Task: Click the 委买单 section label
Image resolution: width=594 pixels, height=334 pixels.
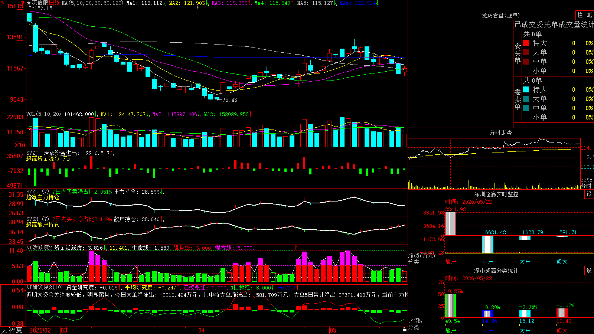Action: tap(518, 53)
